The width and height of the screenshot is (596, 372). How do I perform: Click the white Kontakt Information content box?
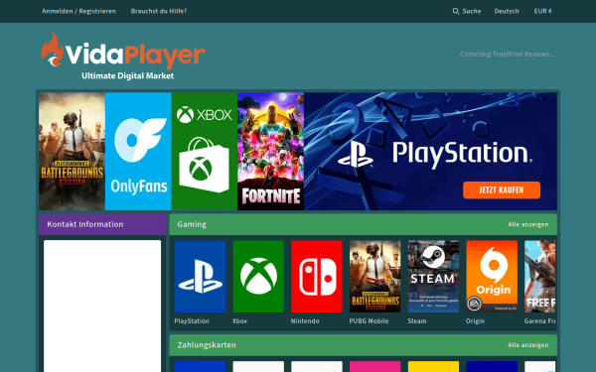point(102,306)
